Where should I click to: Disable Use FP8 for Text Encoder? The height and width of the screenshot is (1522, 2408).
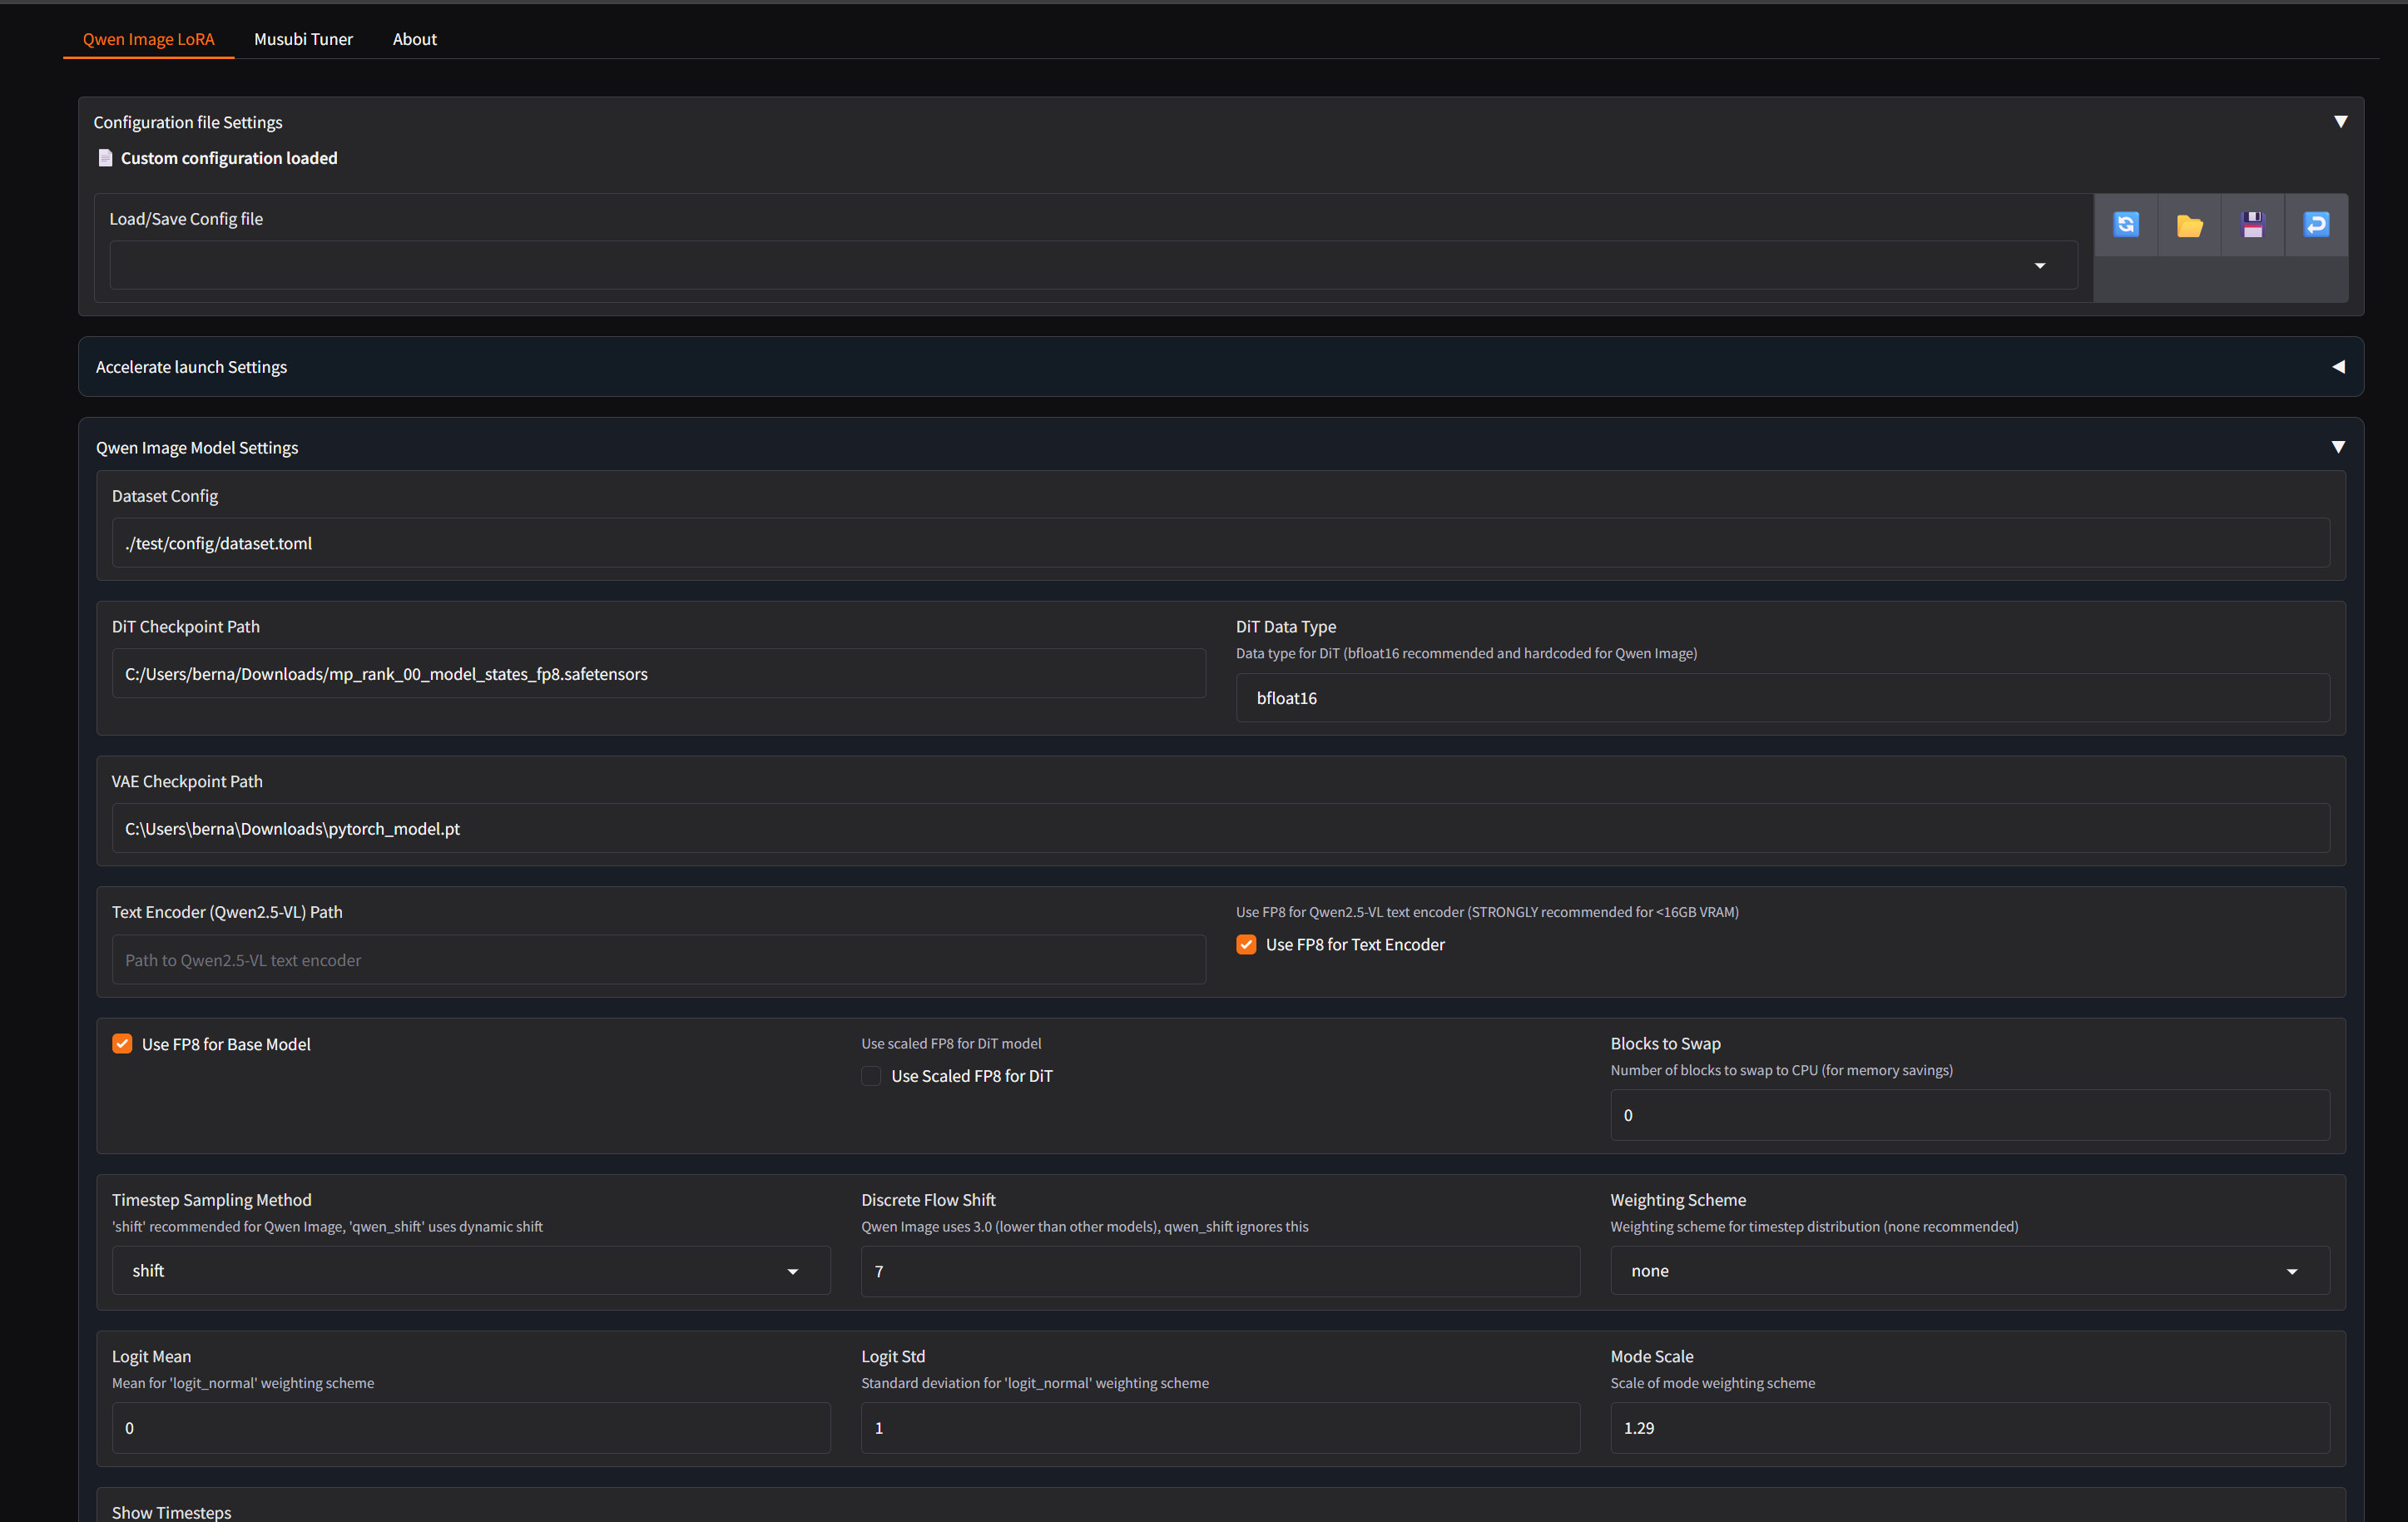1246,945
